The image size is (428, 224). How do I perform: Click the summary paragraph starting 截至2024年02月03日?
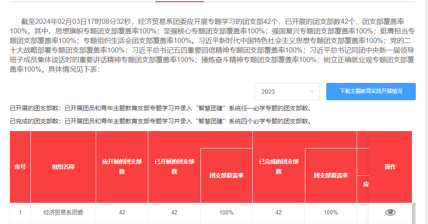coord(212,45)
